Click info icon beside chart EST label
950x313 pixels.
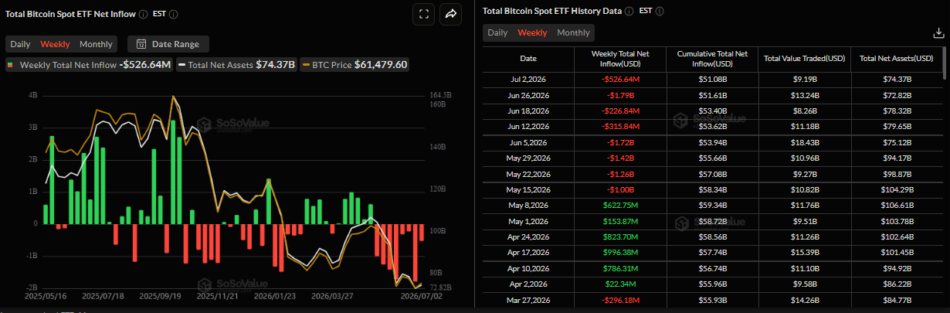173,14
